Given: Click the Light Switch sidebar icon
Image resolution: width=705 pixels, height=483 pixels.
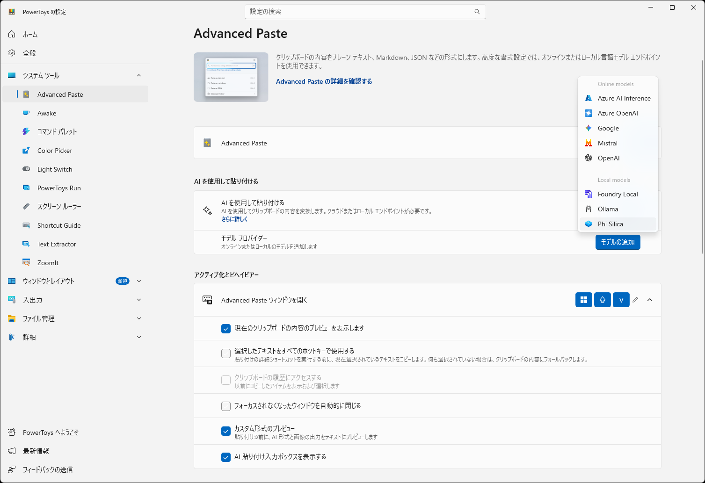Looking at the screenshot, I should point(26,169).
